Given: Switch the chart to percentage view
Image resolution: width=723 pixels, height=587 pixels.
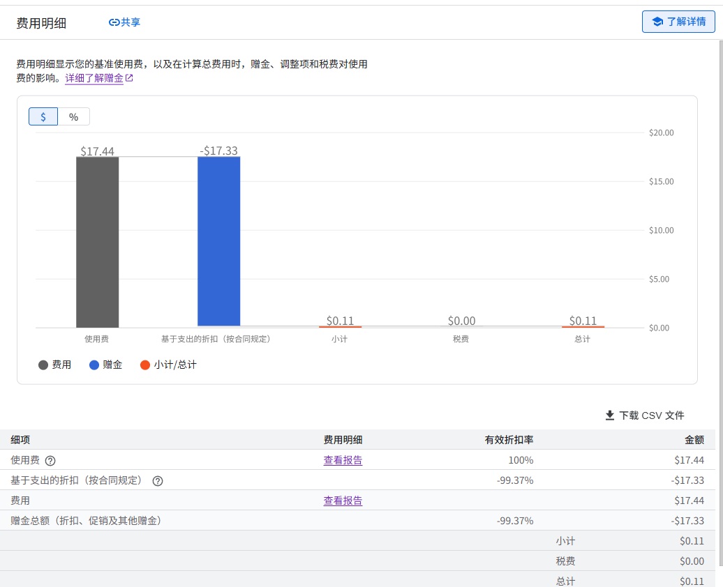Looking at the screenshot, I should coord(74,116).
